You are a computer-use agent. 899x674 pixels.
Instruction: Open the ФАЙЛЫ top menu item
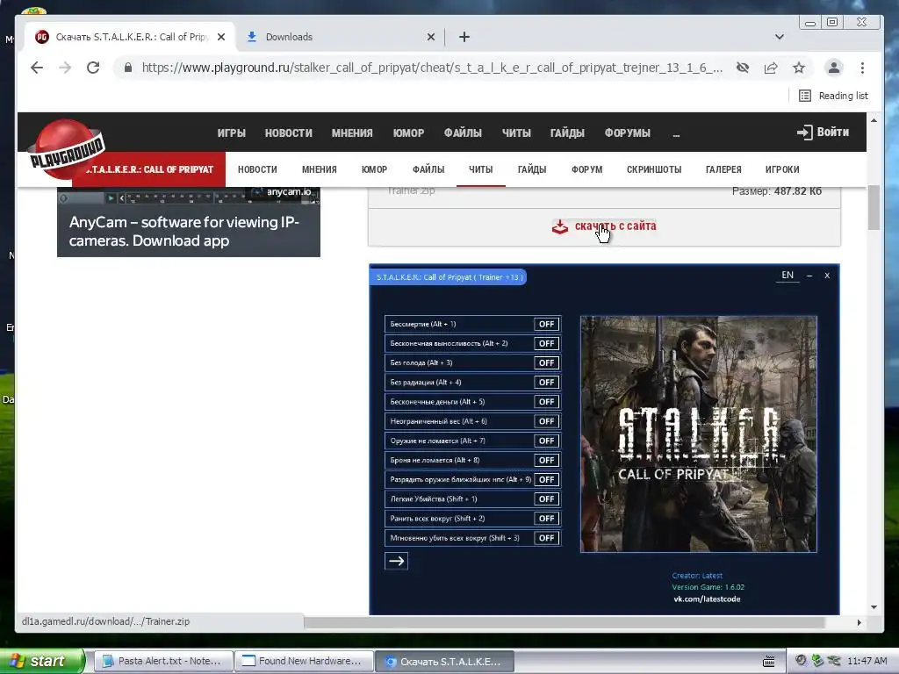[x=463, y=133]
